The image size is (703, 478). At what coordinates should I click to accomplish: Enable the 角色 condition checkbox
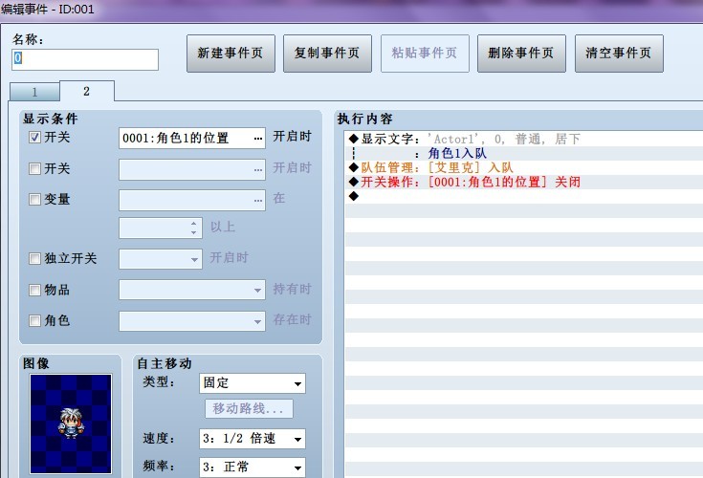tap(34, 320)
